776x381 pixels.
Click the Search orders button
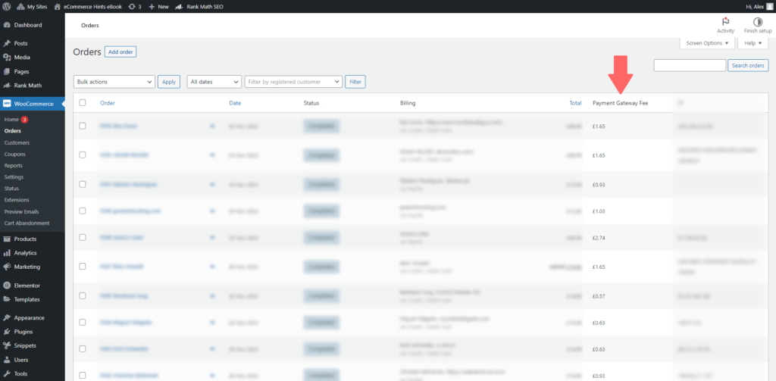(x=748, y=65)
